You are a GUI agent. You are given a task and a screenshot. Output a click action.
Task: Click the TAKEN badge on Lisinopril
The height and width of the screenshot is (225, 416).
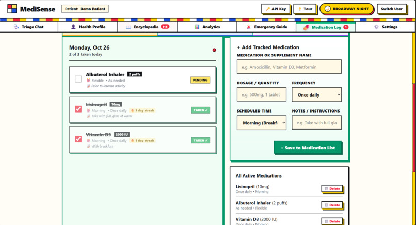tap(201, 110)
